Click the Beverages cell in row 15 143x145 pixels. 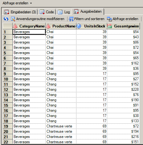[29, 105]
